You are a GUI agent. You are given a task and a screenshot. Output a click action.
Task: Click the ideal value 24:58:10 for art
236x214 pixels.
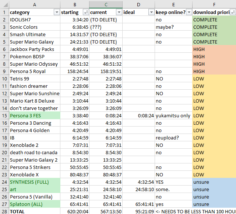(x=139, y=190)
